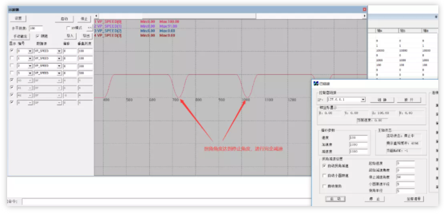Uncheck the 自动拐角减速 checkbox
Viewport: 446px width, 218px height.
[324, 166]
